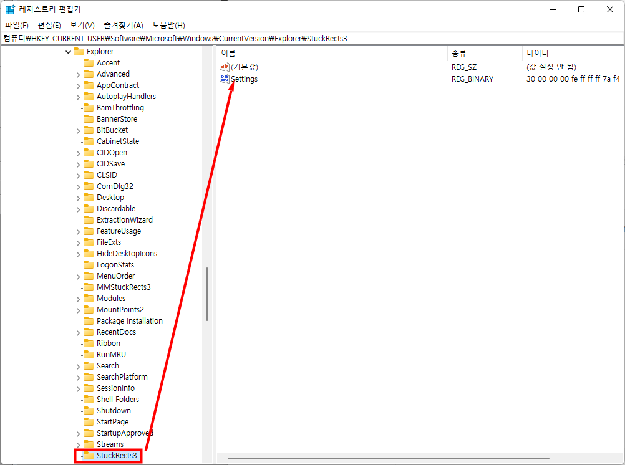The width and height of the screenshot is (625, 465).
Task: Click the Settings binary value icon
Action: point(225,79)
